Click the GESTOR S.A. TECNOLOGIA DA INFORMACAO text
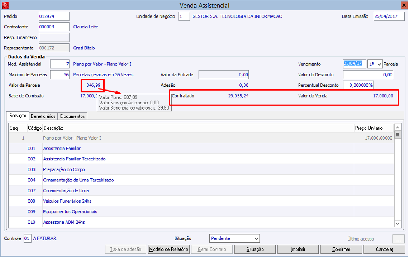The width and height of the screenshot is (408, 257). [x=237, y=16]
